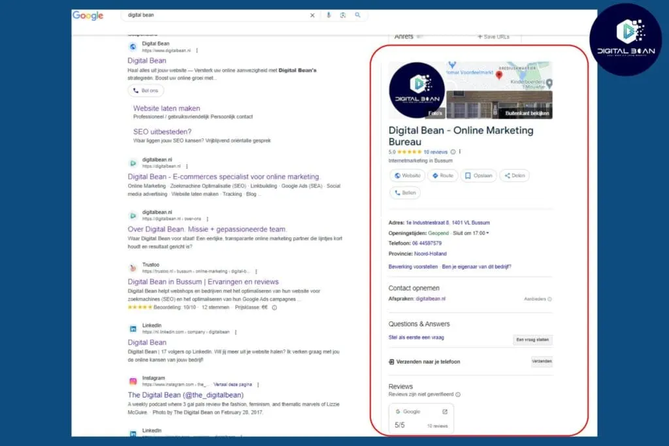The width and height of the screenshot is (669, 446).
Task: Click the Trustoo favicon
Action: (x=133, y=268)
